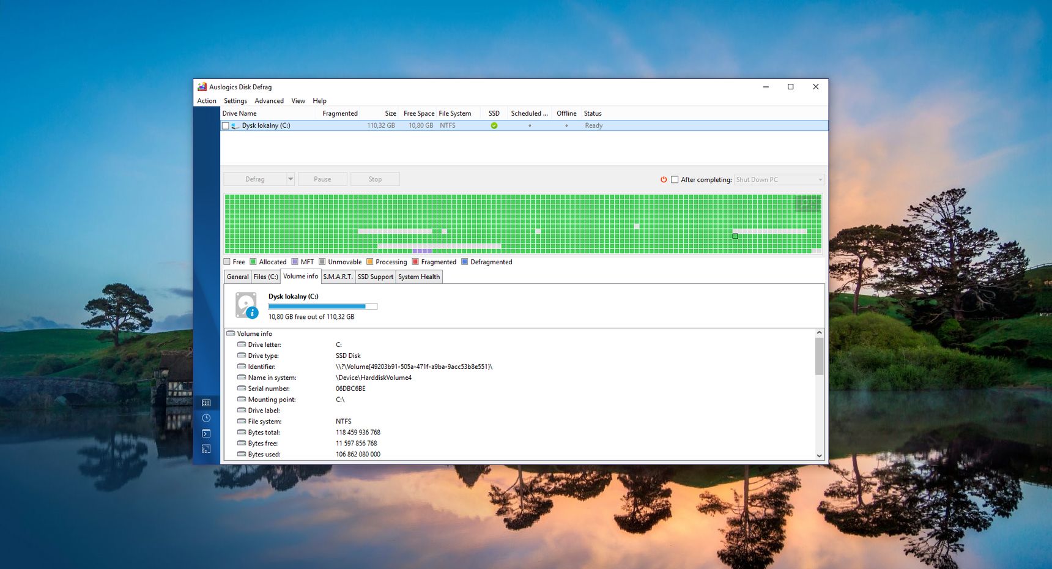Screen dimensions: 1052x569
Task: Click the Free legend color swatch
Action: click(x=228, y=262)
